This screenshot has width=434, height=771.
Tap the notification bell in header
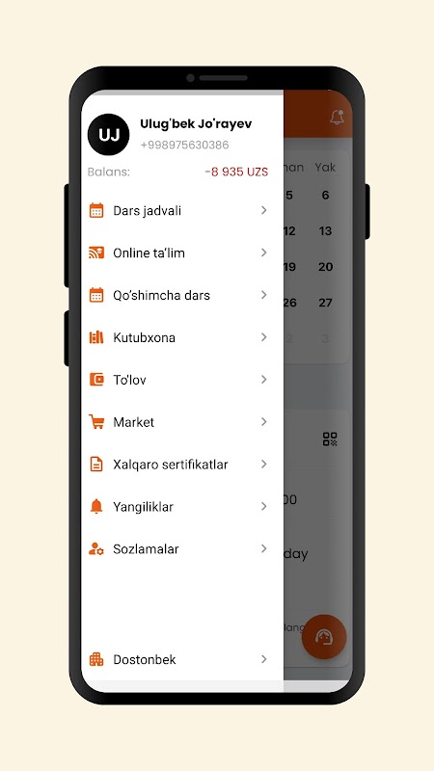tap(337, 117)
